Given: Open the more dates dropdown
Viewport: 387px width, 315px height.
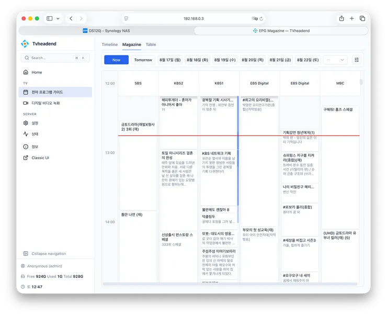Looking at the screenshot, I should (335, 60).
